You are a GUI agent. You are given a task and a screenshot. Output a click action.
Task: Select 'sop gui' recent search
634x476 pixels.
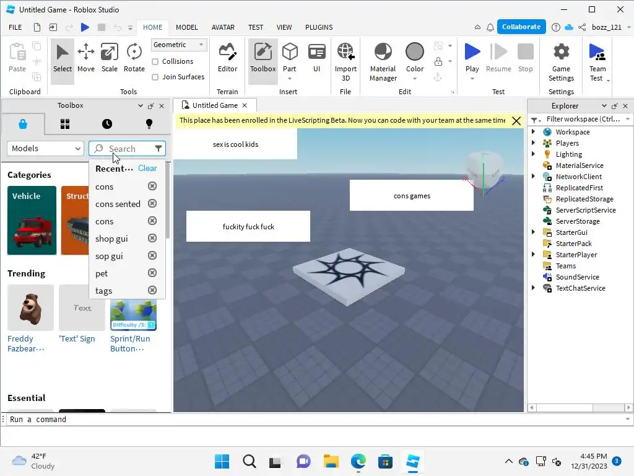(x=109, y=256)
